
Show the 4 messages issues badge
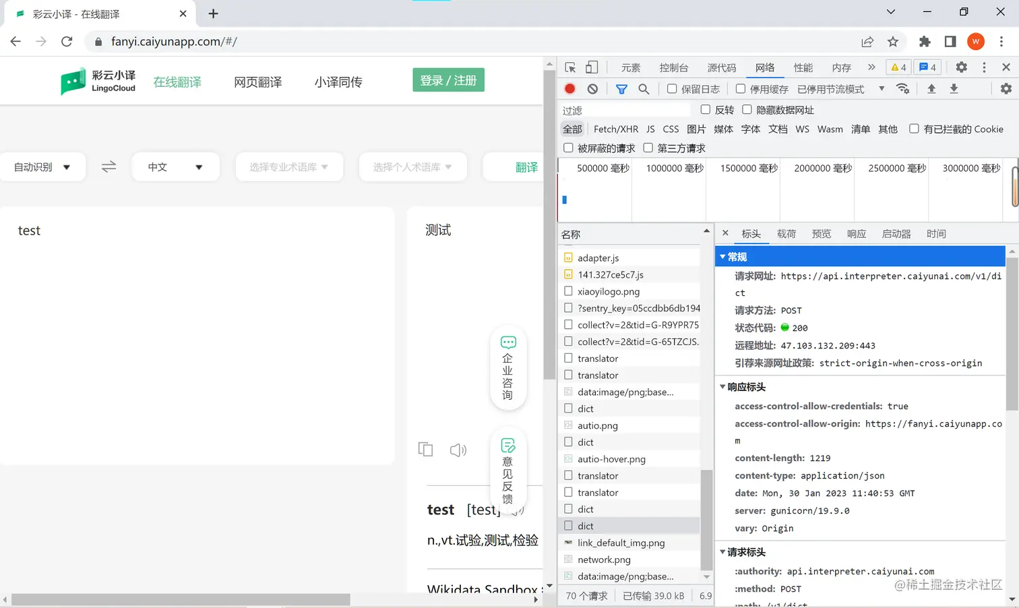click(x=928, y=67)
